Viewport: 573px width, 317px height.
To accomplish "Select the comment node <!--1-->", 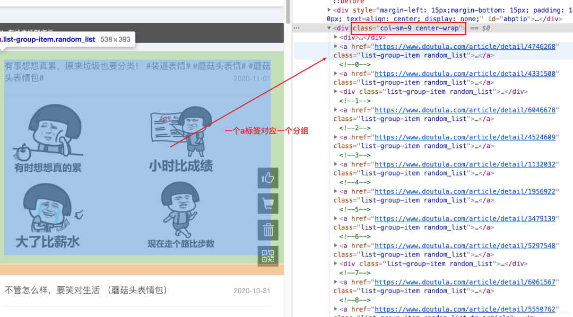I will (355, 101).
